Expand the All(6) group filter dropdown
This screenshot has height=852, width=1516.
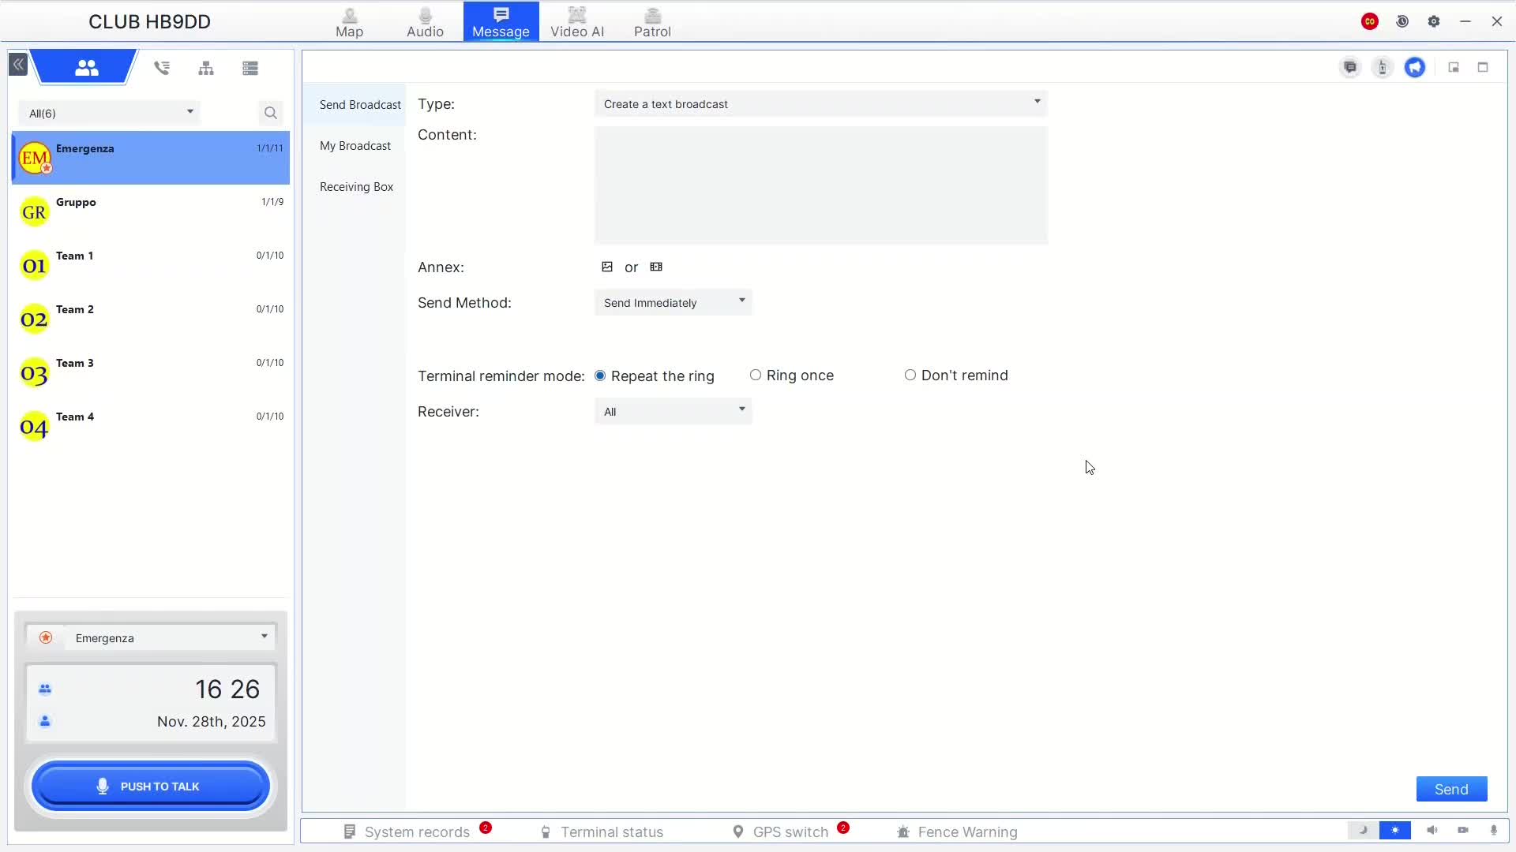(x=110, y=113)
